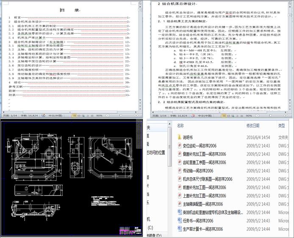Click the Explorer navigation pane scrollbar thumb

(169, 147)
